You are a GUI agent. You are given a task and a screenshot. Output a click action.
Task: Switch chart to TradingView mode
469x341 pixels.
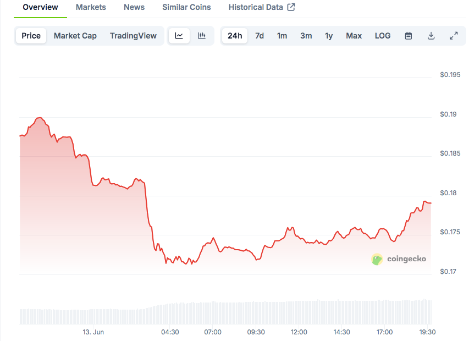[133, 36]
